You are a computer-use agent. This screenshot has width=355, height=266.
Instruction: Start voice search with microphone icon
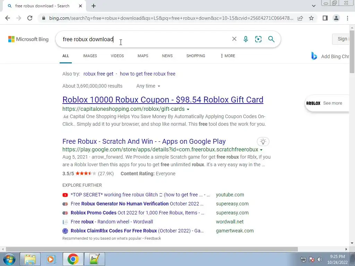[246, 39]
